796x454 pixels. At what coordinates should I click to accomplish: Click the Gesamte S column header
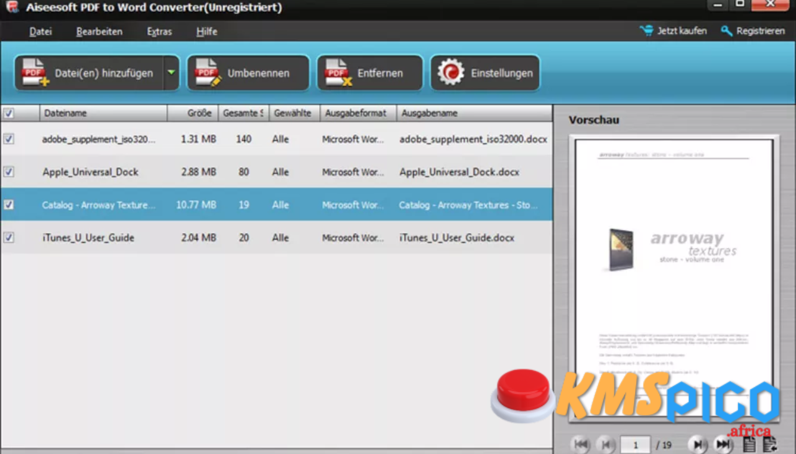click(244, 113)
